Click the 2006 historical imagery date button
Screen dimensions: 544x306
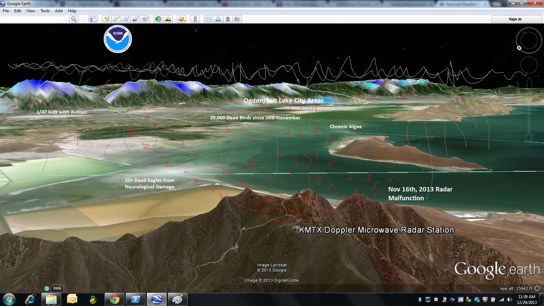(x=57, y=288)
